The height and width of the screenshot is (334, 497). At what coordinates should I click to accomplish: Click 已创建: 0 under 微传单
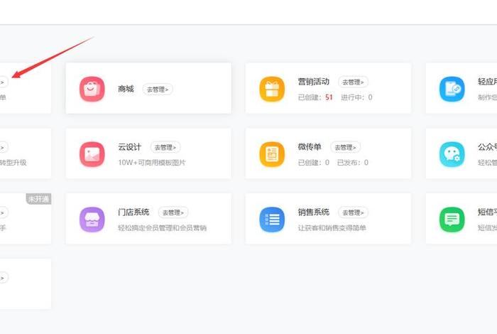pyautogui.click(x=314, y=163)
